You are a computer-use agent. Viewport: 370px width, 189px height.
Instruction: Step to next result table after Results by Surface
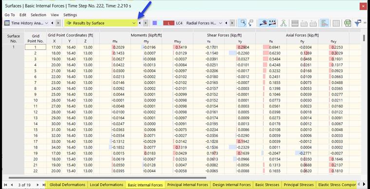pos(146,23)
